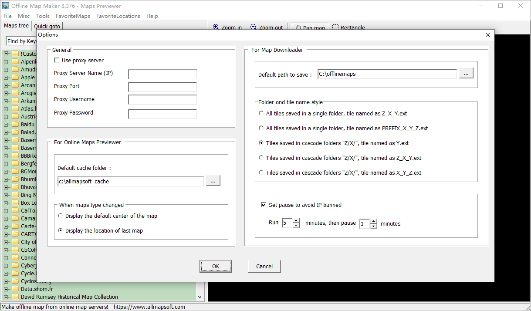
Task: Browse for default cache folder
Action: click(213, 181)
